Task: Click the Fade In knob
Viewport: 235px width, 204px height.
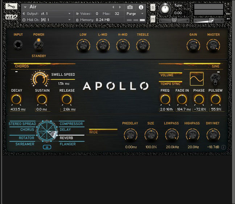Action: (x=182, y=99)
